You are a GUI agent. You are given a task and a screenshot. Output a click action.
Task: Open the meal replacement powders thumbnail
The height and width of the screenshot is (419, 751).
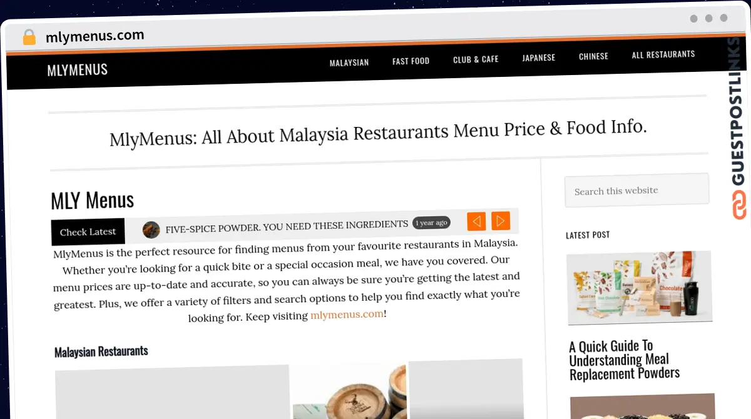pos(640,287)
